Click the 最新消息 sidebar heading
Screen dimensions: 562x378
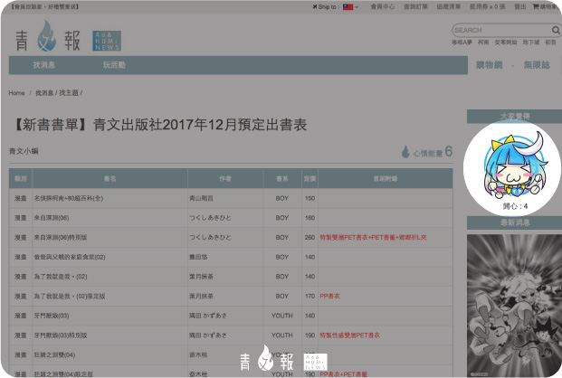(515, 222)
